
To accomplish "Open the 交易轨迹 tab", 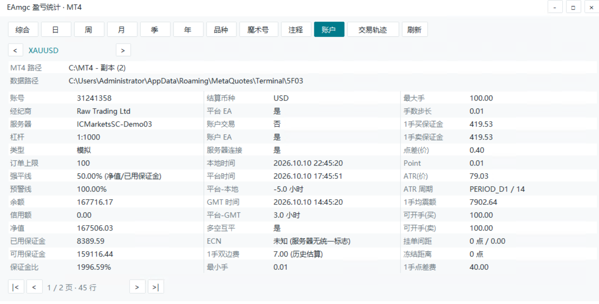I will click(373, 29).
